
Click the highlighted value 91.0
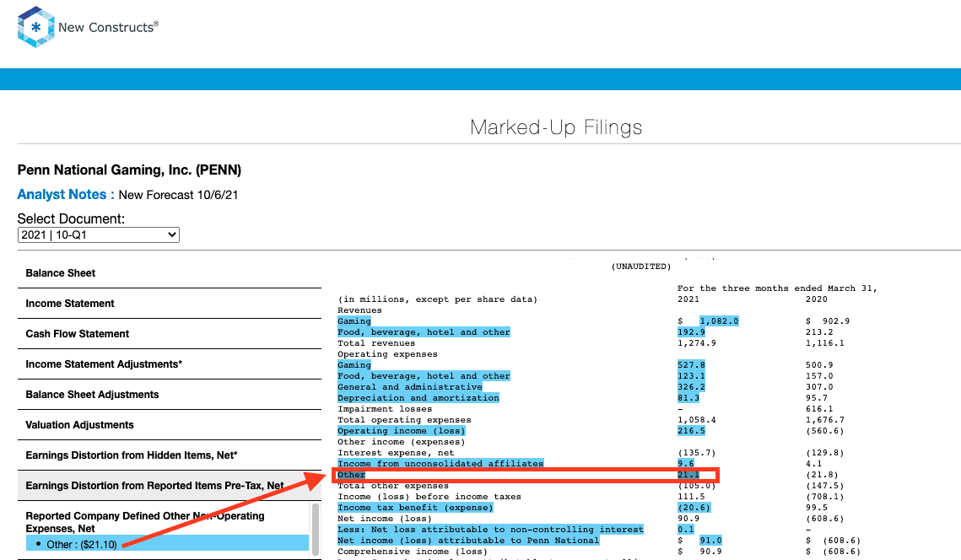coord(710,541)
